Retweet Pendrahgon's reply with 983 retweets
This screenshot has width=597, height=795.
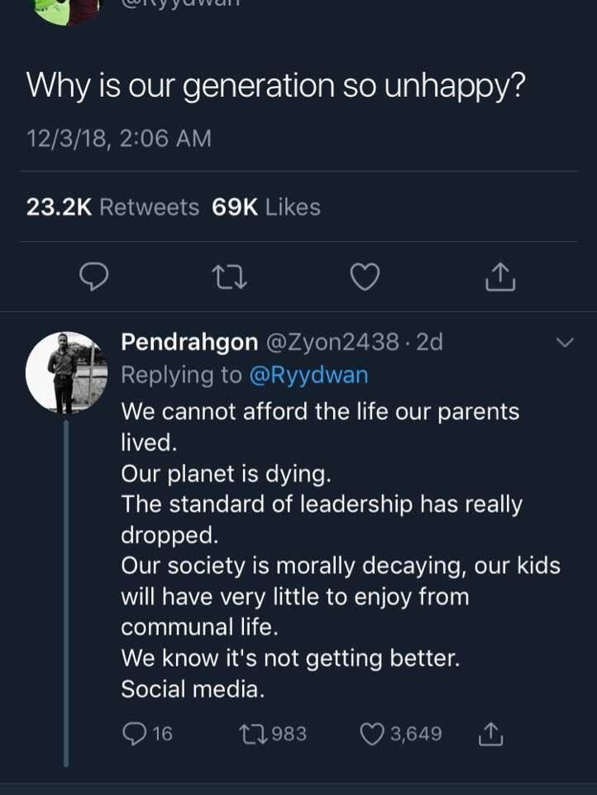point(249,734)
